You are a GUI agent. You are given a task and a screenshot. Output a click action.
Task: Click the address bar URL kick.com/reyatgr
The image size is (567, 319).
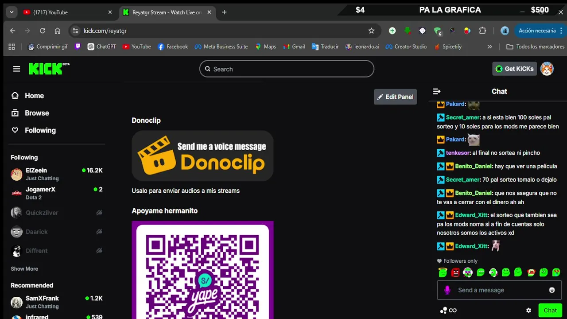click(x=105, y=31)
